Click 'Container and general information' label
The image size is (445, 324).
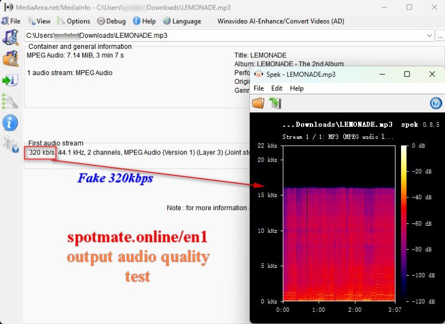coord(80,47)
